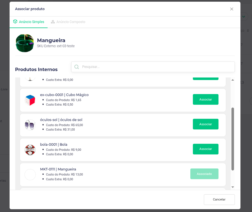Click the Anúncio Composto boxes icon
The height and width of the screenshot is (212, 252).
(x=53, y=22)
